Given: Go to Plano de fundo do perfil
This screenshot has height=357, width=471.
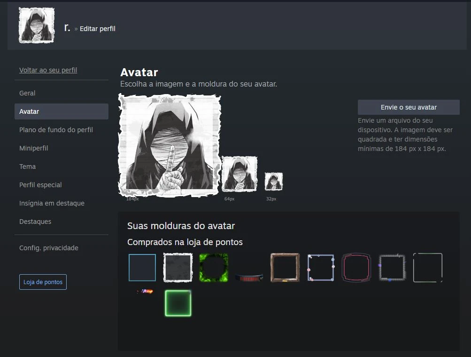Looking at the screenshot, I should coord(56,130).
